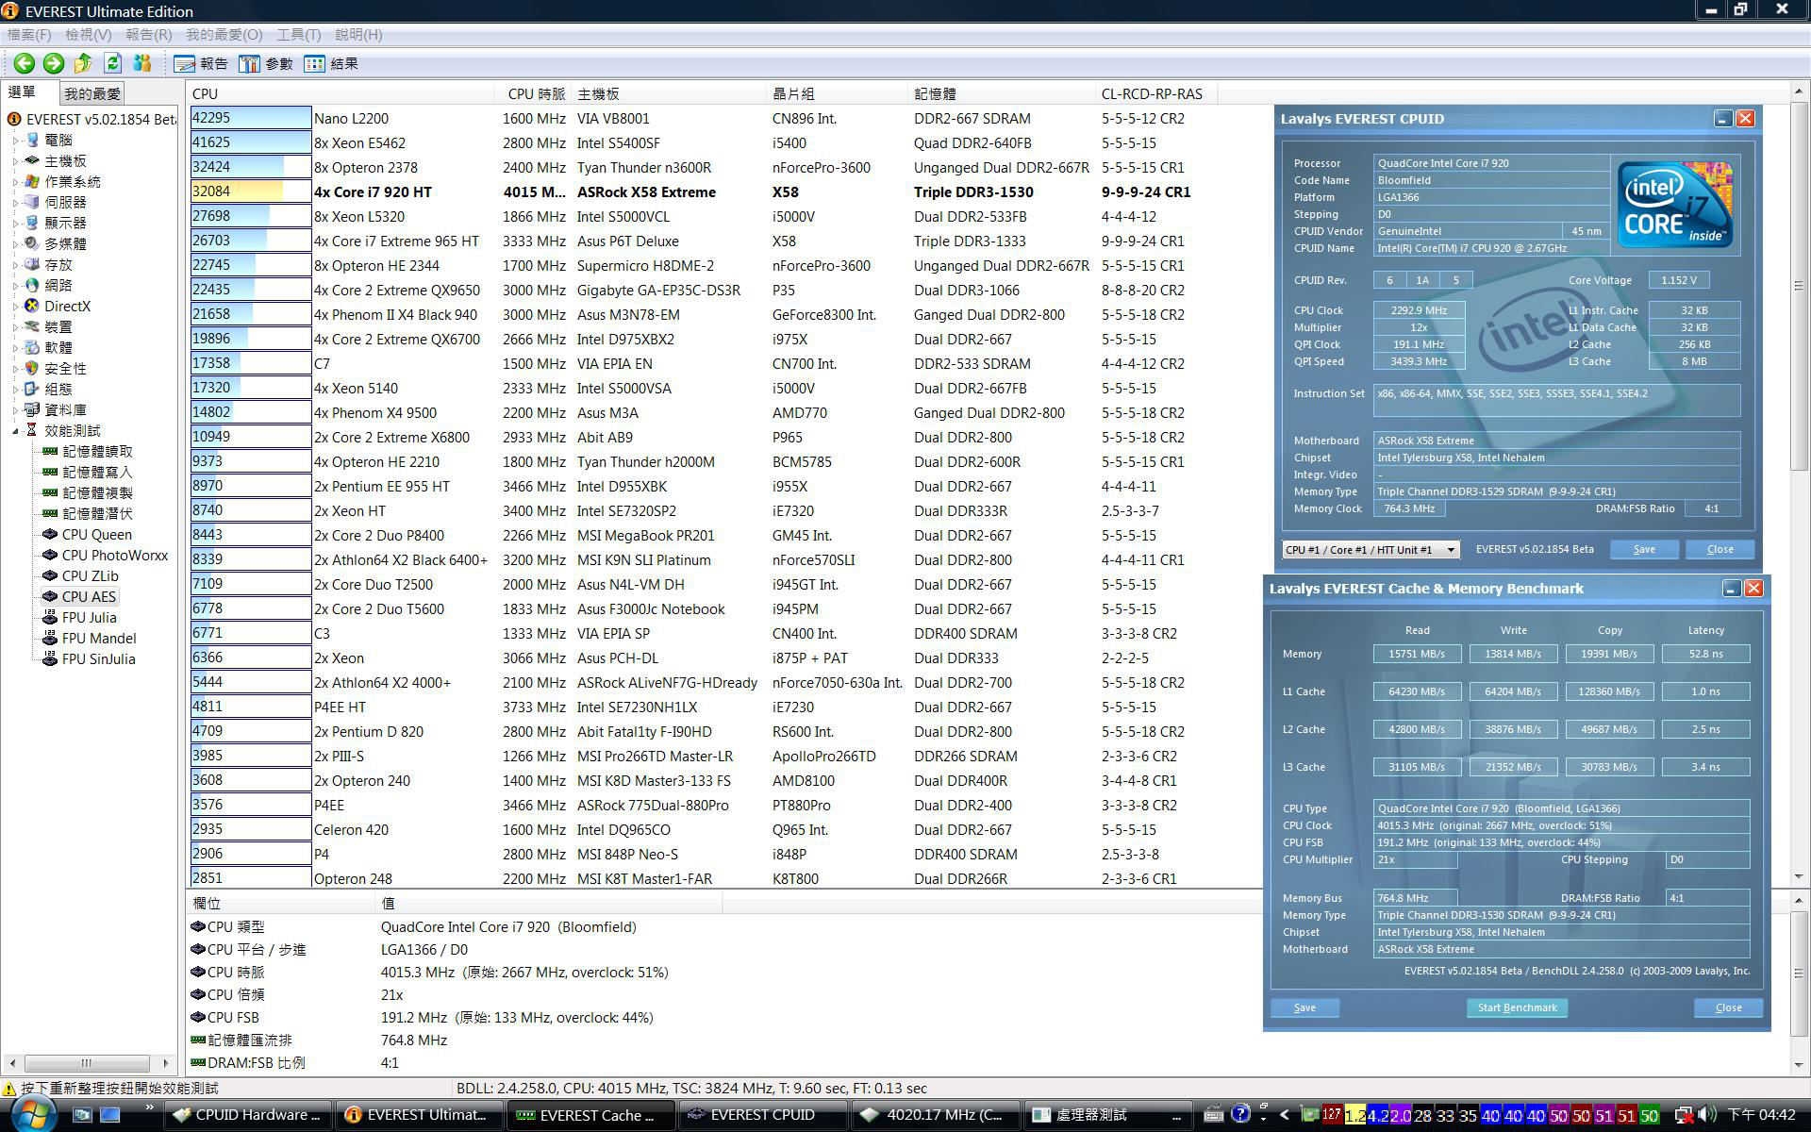Screen dimensions: 1811x1132
Task: Select the 電腦 tree node
Action: (x=58, y=140)
